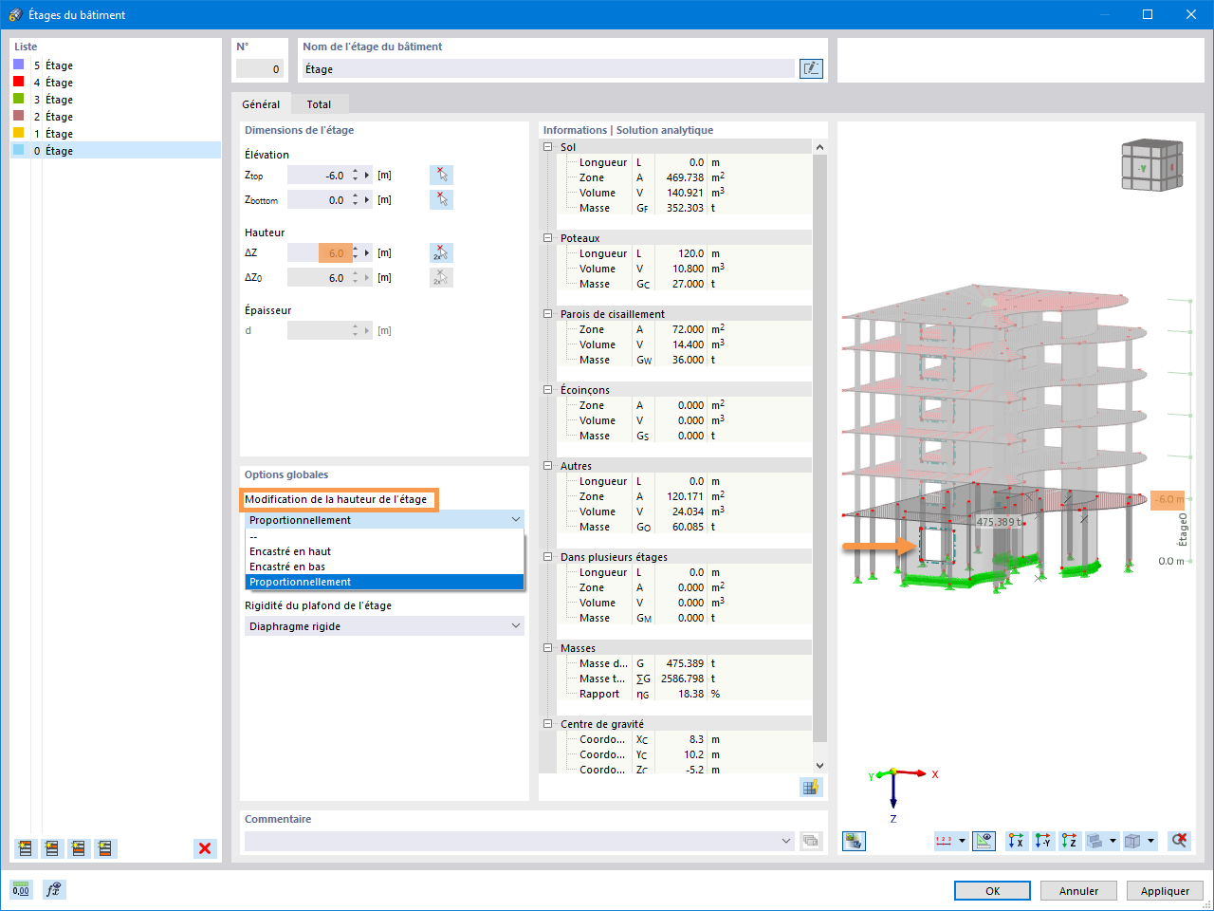
Task: Collapse the Autres group
Action: 547,466
